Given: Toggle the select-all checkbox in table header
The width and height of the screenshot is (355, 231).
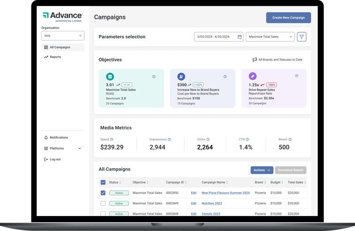Looking at the screenshot, I should [x=103, y=182].
